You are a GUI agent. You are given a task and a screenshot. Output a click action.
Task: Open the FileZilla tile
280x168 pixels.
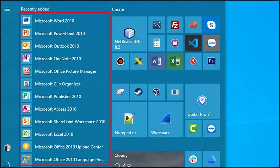pos(175,25)
